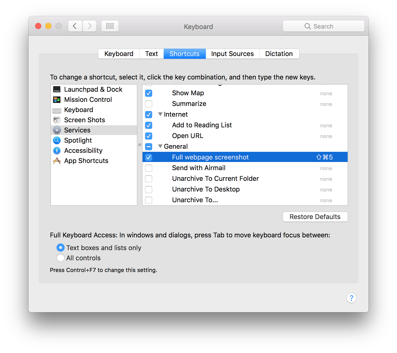Collapse the Internet section
397x353 pixels.
coord(160,114)
